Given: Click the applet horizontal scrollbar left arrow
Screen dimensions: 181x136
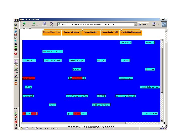Looking at the screenshot, I should pyautogui.click(x=22, y=123).
